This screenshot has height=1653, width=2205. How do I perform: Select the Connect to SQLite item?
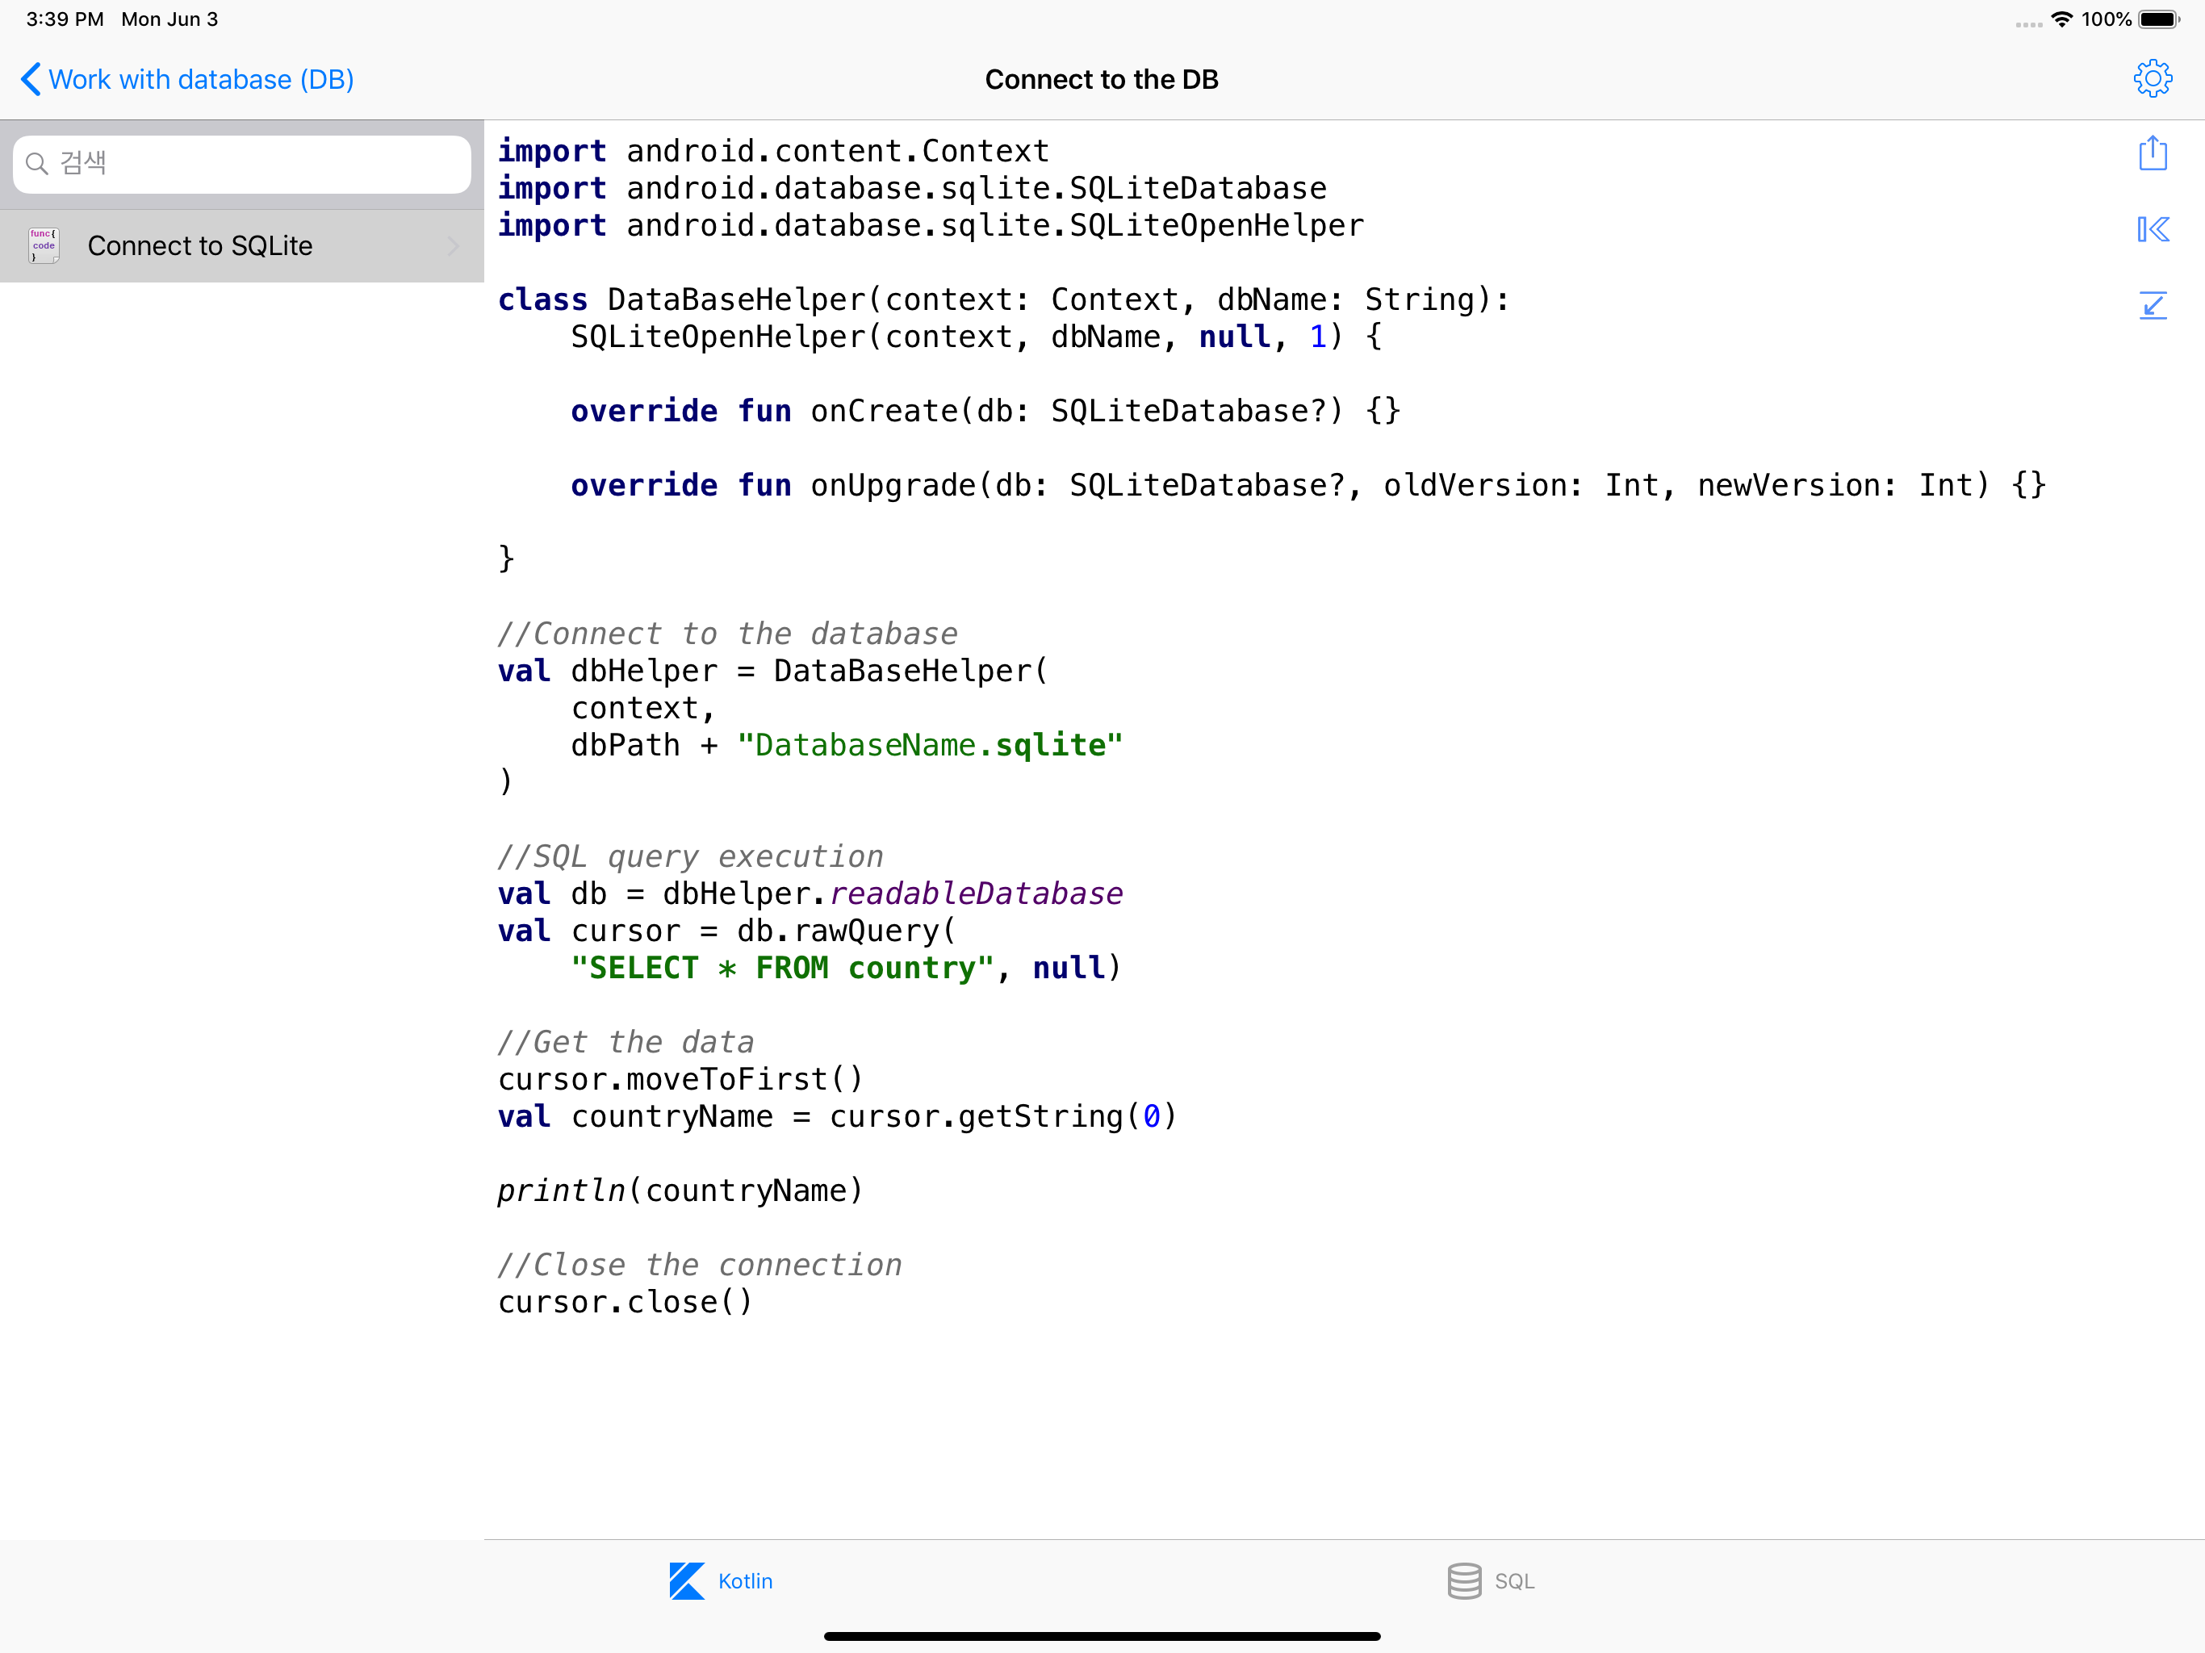tap(200, 245)
